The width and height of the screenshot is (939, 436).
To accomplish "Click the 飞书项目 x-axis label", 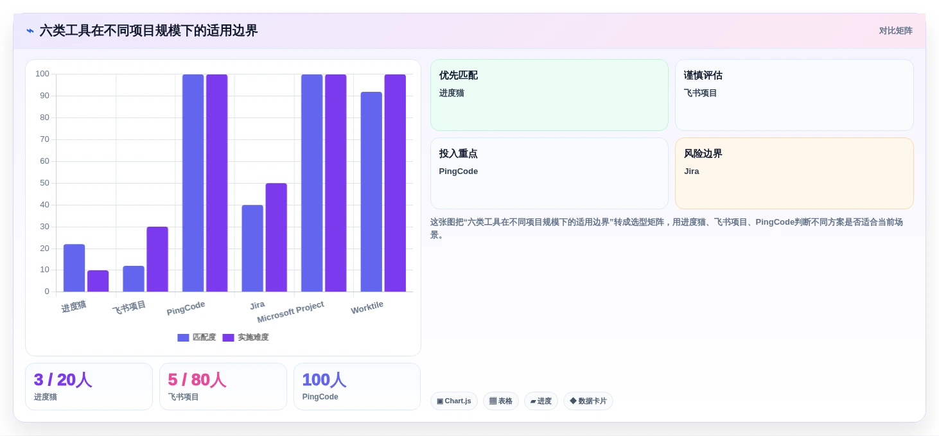I will pyautogui.click(x=129, y=308).
